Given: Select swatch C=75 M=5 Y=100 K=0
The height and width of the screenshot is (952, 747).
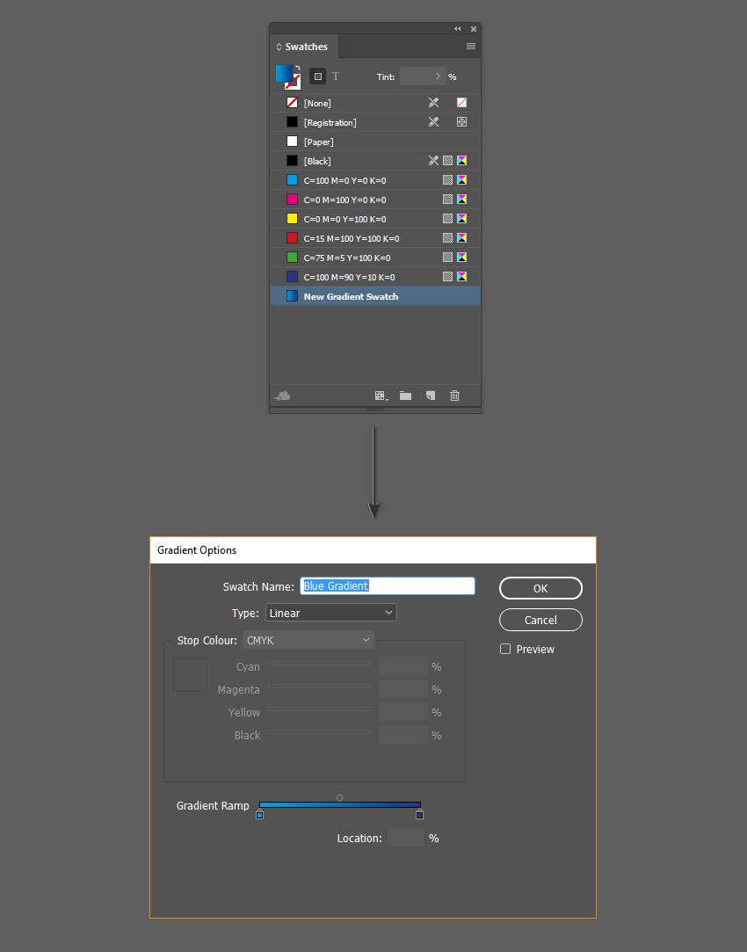Looking at the screenshot, I should point(375,258).
